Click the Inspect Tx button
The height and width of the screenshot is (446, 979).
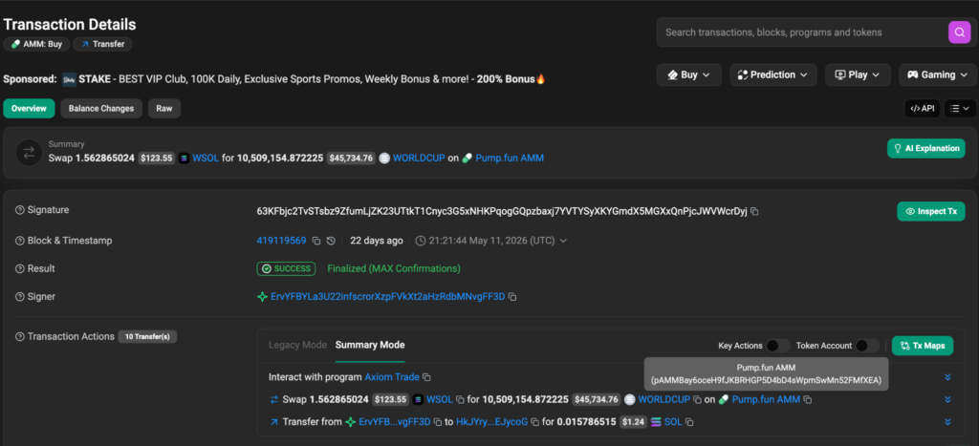931,211
